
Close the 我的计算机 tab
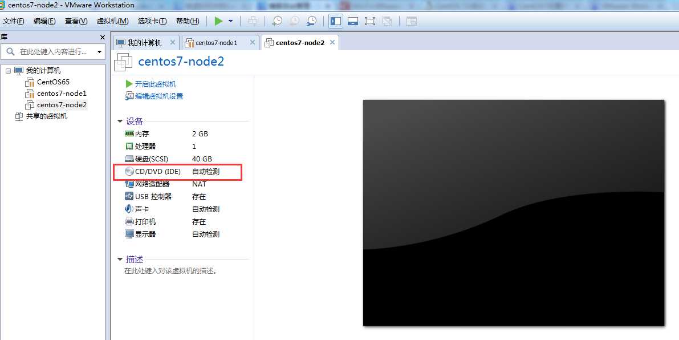[173, 42]
